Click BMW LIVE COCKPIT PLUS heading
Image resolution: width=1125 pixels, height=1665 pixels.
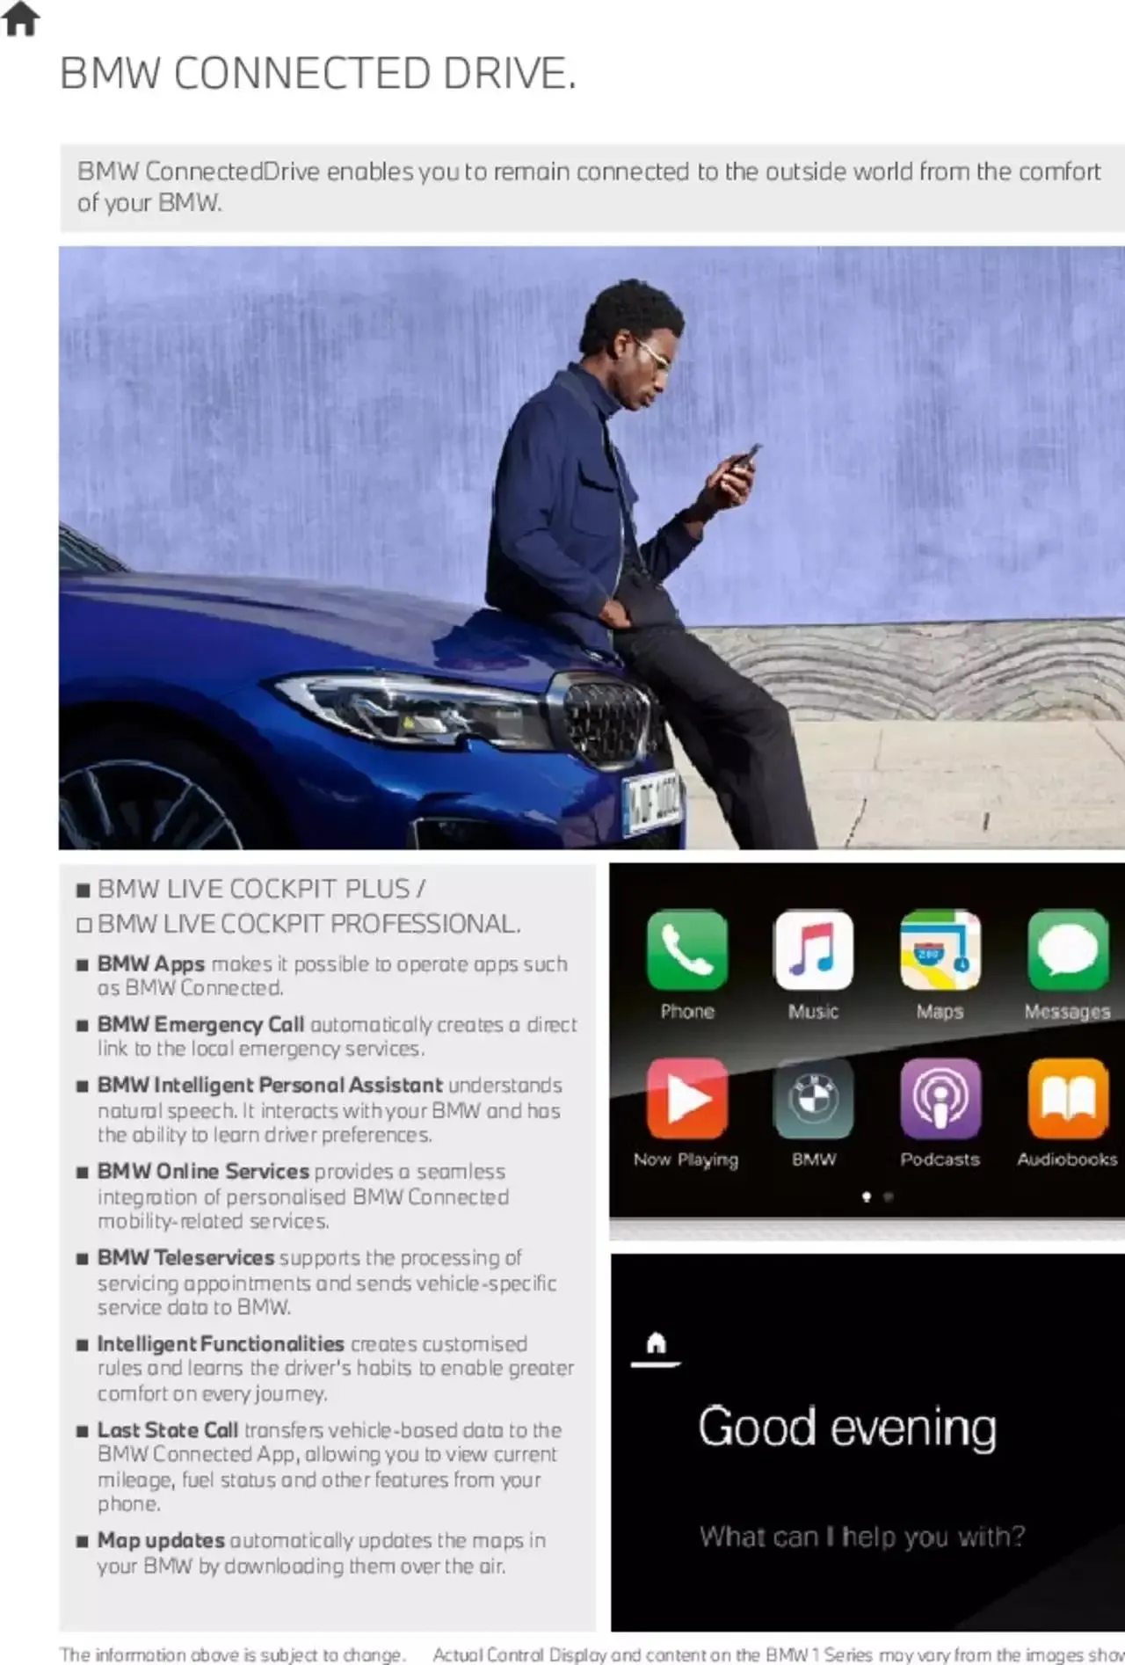tap(261, 889)
